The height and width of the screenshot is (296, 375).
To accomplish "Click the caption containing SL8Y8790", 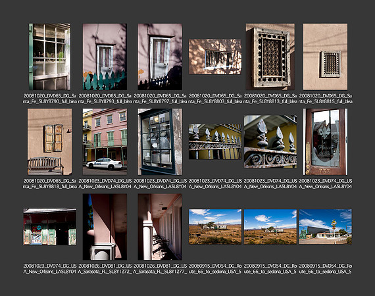I will coord(50,99).
